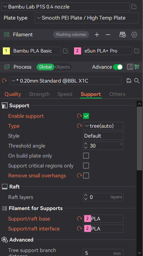This screenshot has height=256, width=143.
Task: Check the Remove small overhangs checkbox
Action: pos(86,176)
